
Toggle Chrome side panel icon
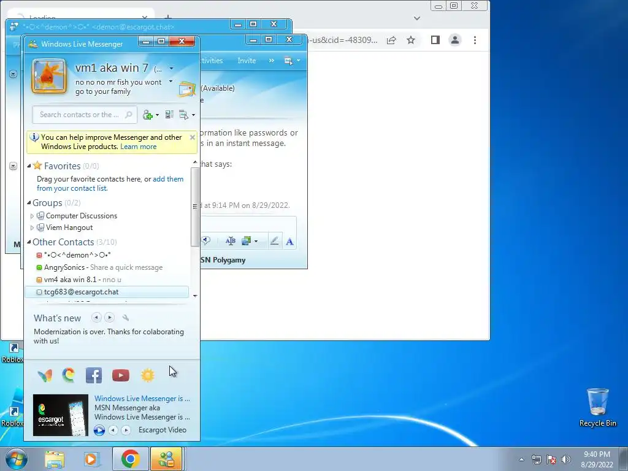435,40
